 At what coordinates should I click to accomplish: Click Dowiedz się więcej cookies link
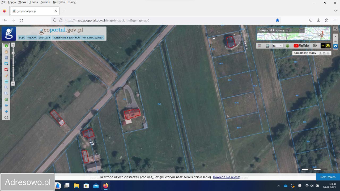[226, 177]
